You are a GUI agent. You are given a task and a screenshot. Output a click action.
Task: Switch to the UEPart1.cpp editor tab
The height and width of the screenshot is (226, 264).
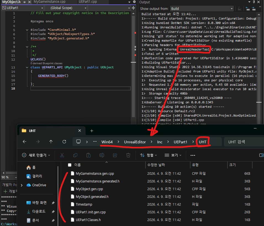88,2
